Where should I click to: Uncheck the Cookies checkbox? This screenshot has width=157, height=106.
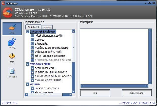pos(32,40)
